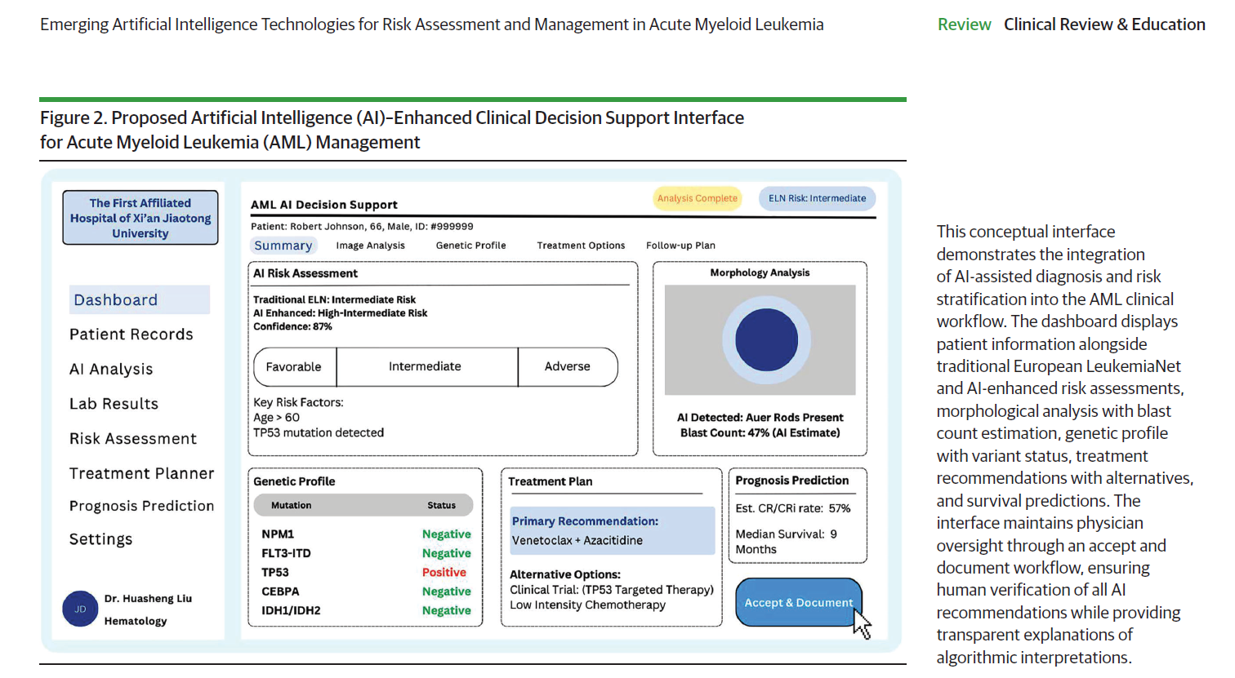The height and width of the screenshot is (678, 1235).
Task: Click the JD user avatar circle
Action: coord(80,609)
